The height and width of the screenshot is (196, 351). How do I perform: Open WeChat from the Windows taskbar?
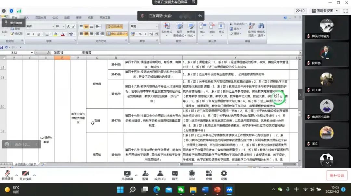(x=181, y=190)
